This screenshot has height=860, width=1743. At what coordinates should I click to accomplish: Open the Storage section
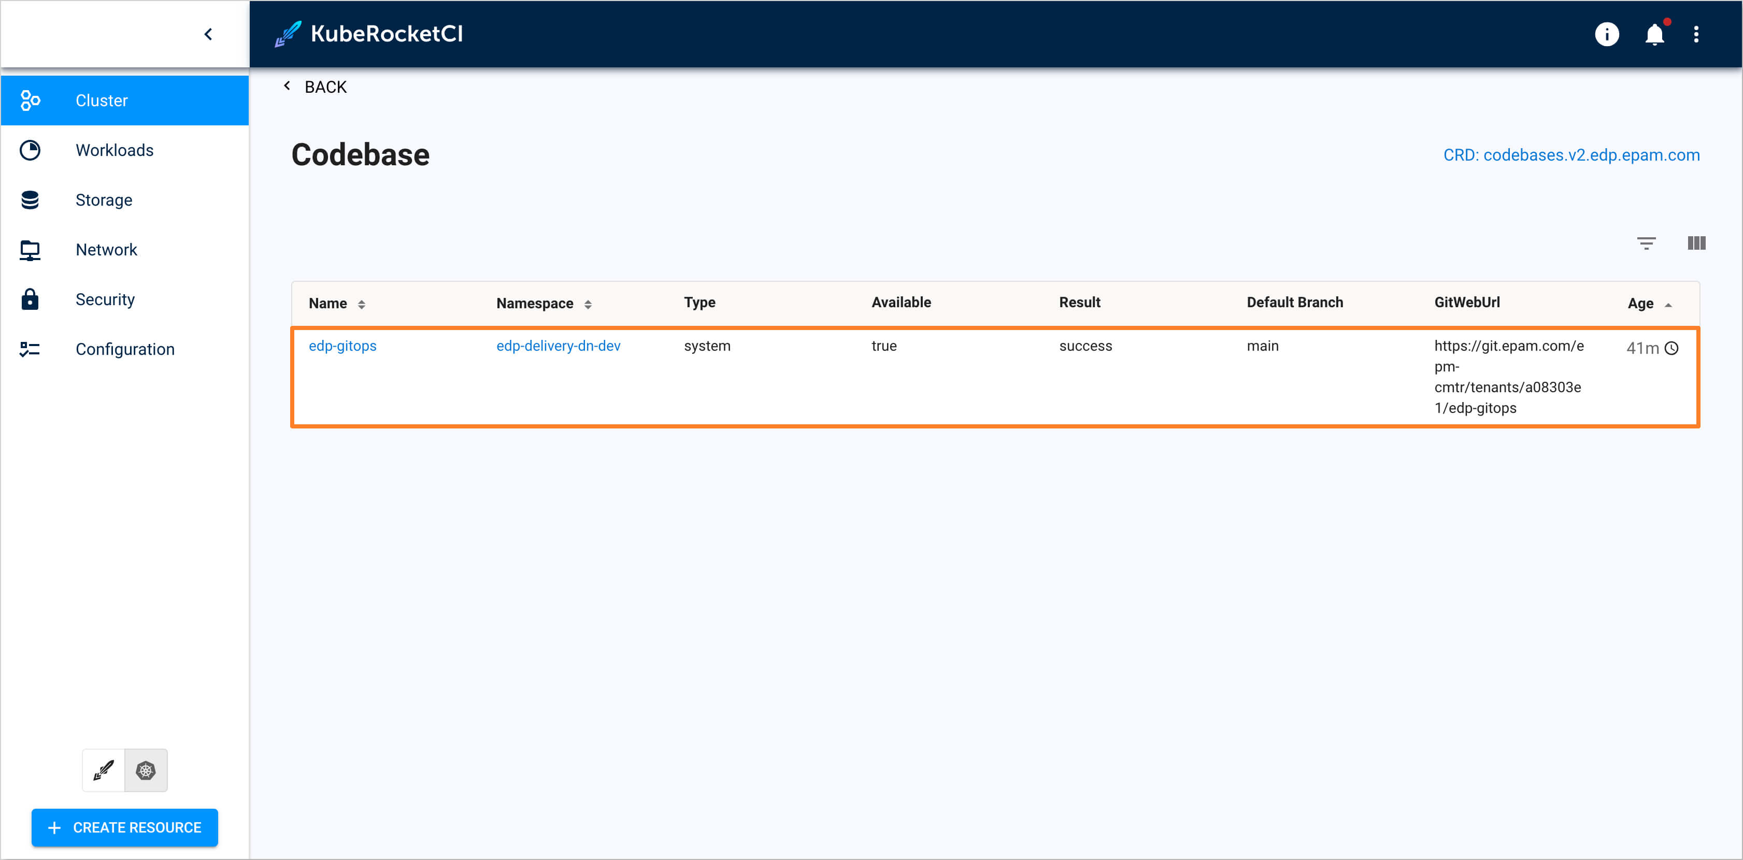coord(104,199)
